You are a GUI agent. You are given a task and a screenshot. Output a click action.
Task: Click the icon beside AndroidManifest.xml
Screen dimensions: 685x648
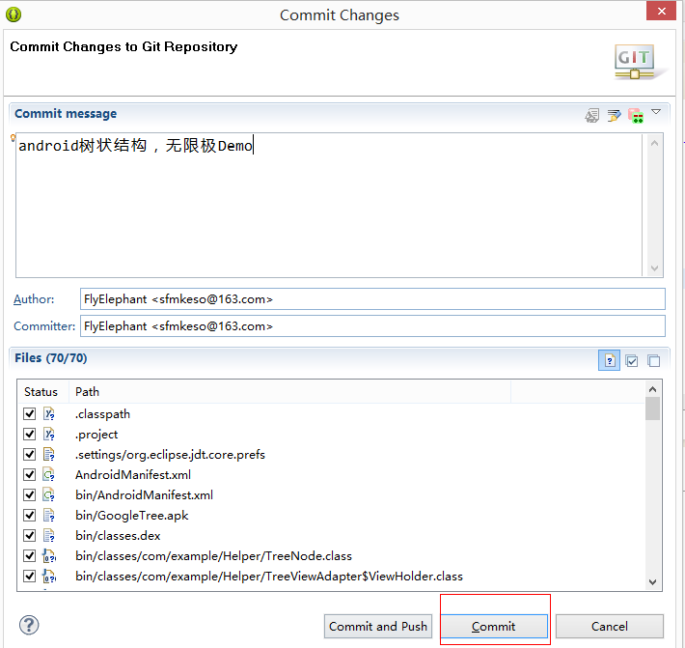click(49, 474)
